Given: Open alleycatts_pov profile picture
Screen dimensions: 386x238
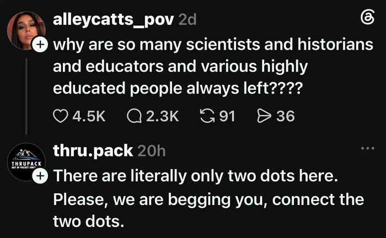Looking at the screenshot, I should click(26, 31).
